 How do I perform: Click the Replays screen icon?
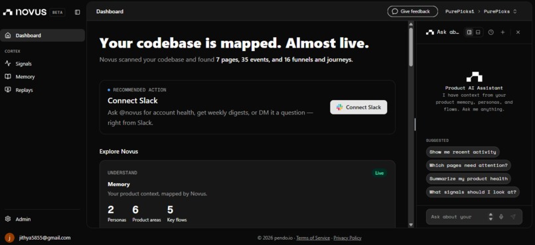point(8,90)
